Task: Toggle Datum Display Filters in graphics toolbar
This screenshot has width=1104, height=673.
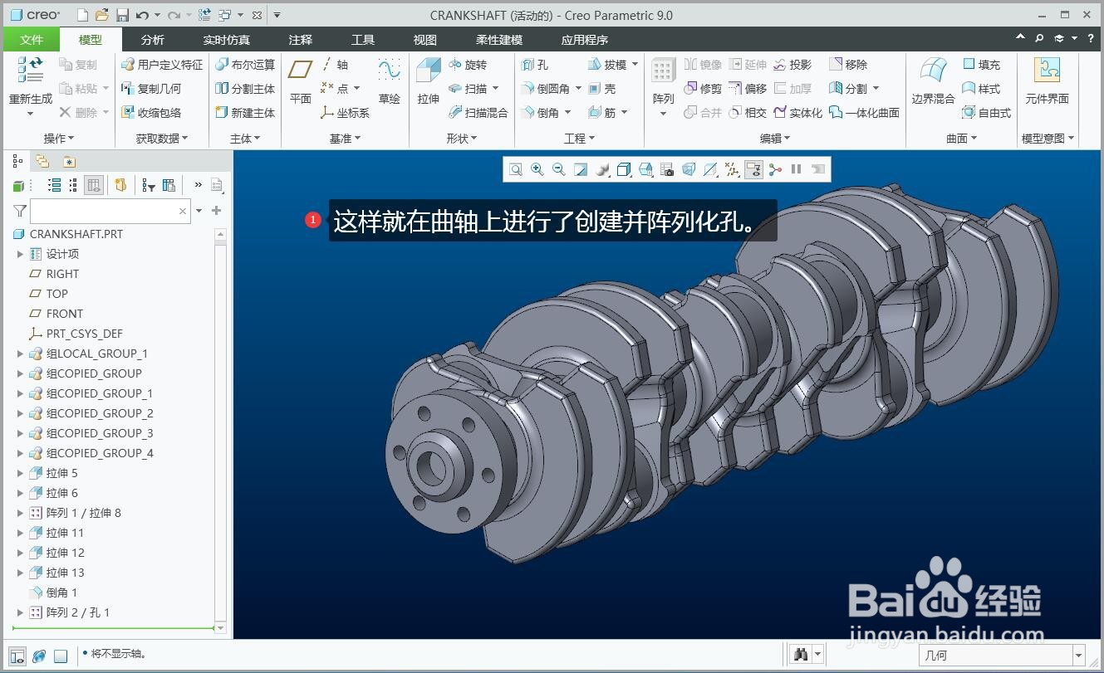Action: coord(732,169)
